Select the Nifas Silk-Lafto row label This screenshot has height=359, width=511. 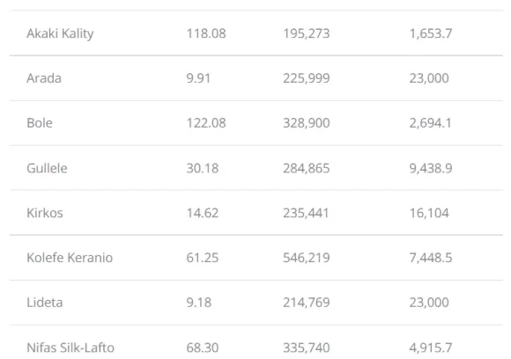click(70, 348)
